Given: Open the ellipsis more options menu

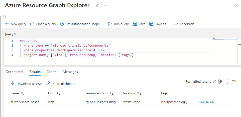Looking at the screenshot, I should 105,5.
